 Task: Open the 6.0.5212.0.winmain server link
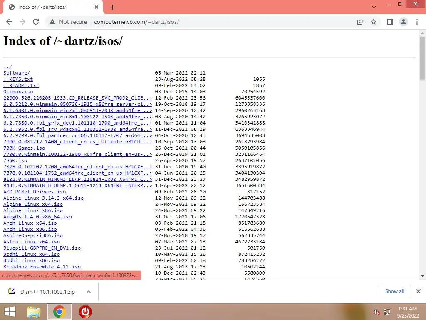78,104
